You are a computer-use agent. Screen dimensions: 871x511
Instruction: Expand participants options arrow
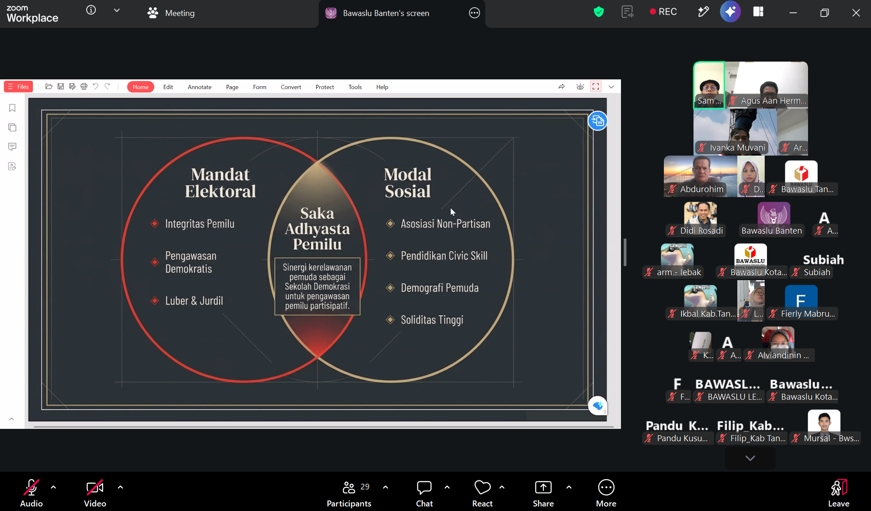click(x=386, y=487)
